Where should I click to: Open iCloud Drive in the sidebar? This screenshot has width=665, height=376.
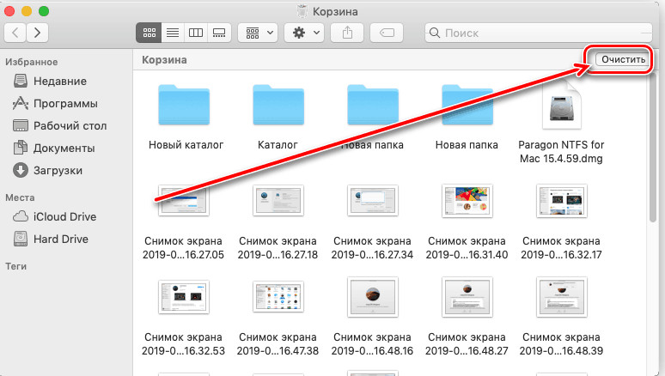pos(55,216)
